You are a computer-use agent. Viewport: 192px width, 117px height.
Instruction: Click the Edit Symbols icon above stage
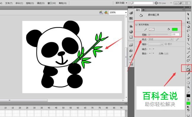click(106, 12)
